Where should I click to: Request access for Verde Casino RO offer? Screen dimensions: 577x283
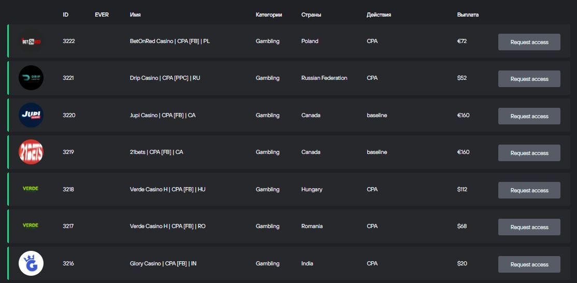click(x=529, y=227)
